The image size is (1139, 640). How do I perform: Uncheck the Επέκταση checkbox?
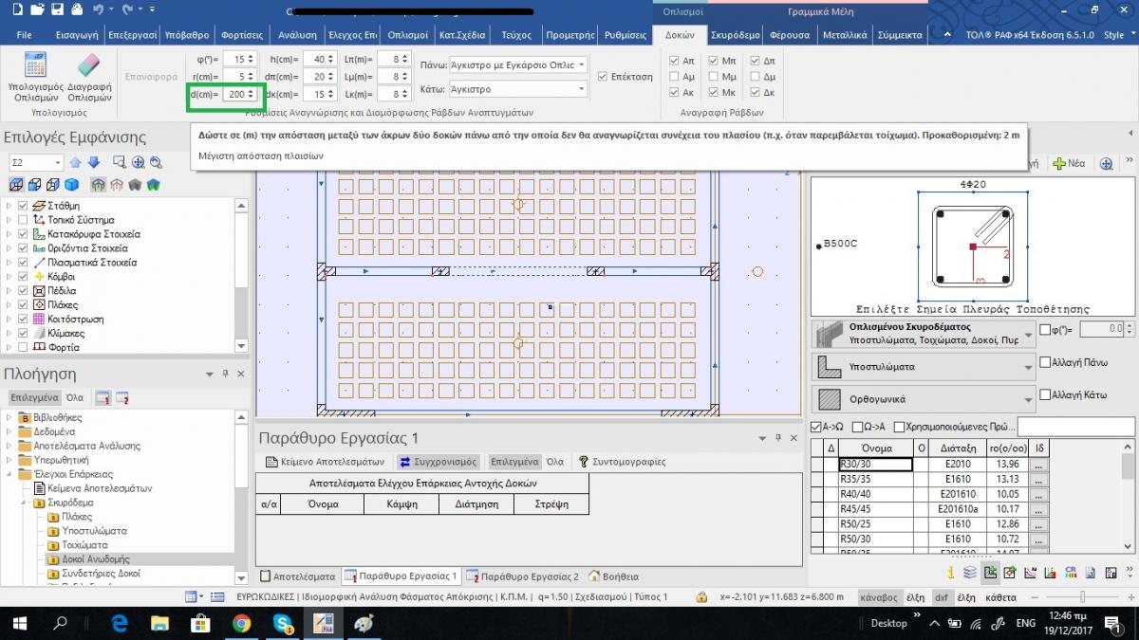[603, 76]
